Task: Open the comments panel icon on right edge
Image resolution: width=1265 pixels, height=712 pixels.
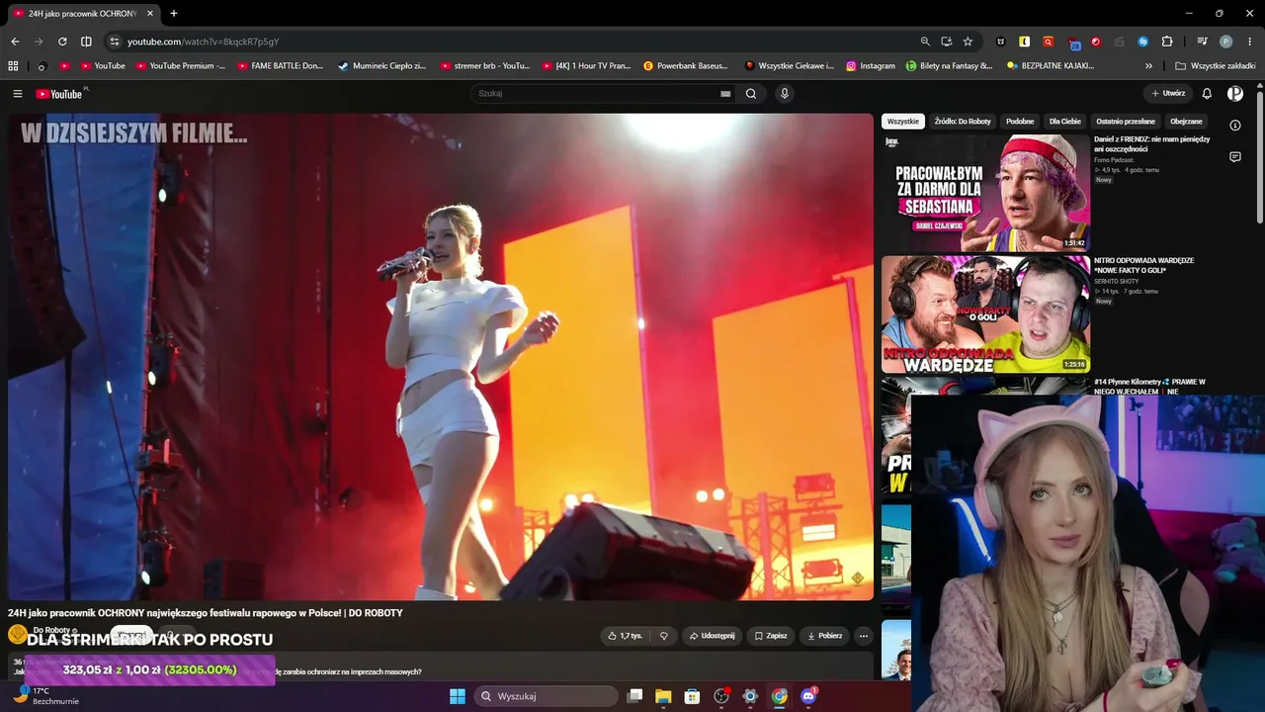Action: pyautogui.click(x=1235, y=157)
